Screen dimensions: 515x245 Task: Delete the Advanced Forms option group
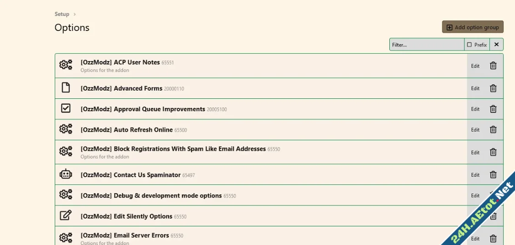coord(493,88)
